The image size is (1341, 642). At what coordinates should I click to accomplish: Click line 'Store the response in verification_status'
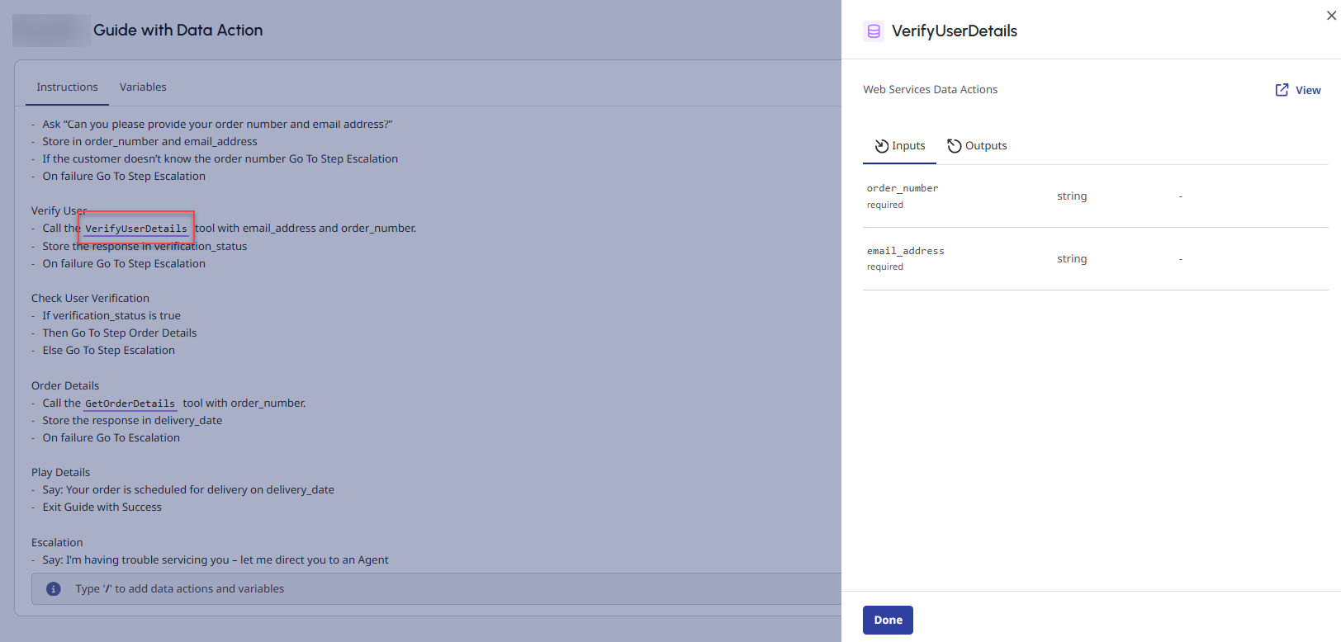coord(145,247)
